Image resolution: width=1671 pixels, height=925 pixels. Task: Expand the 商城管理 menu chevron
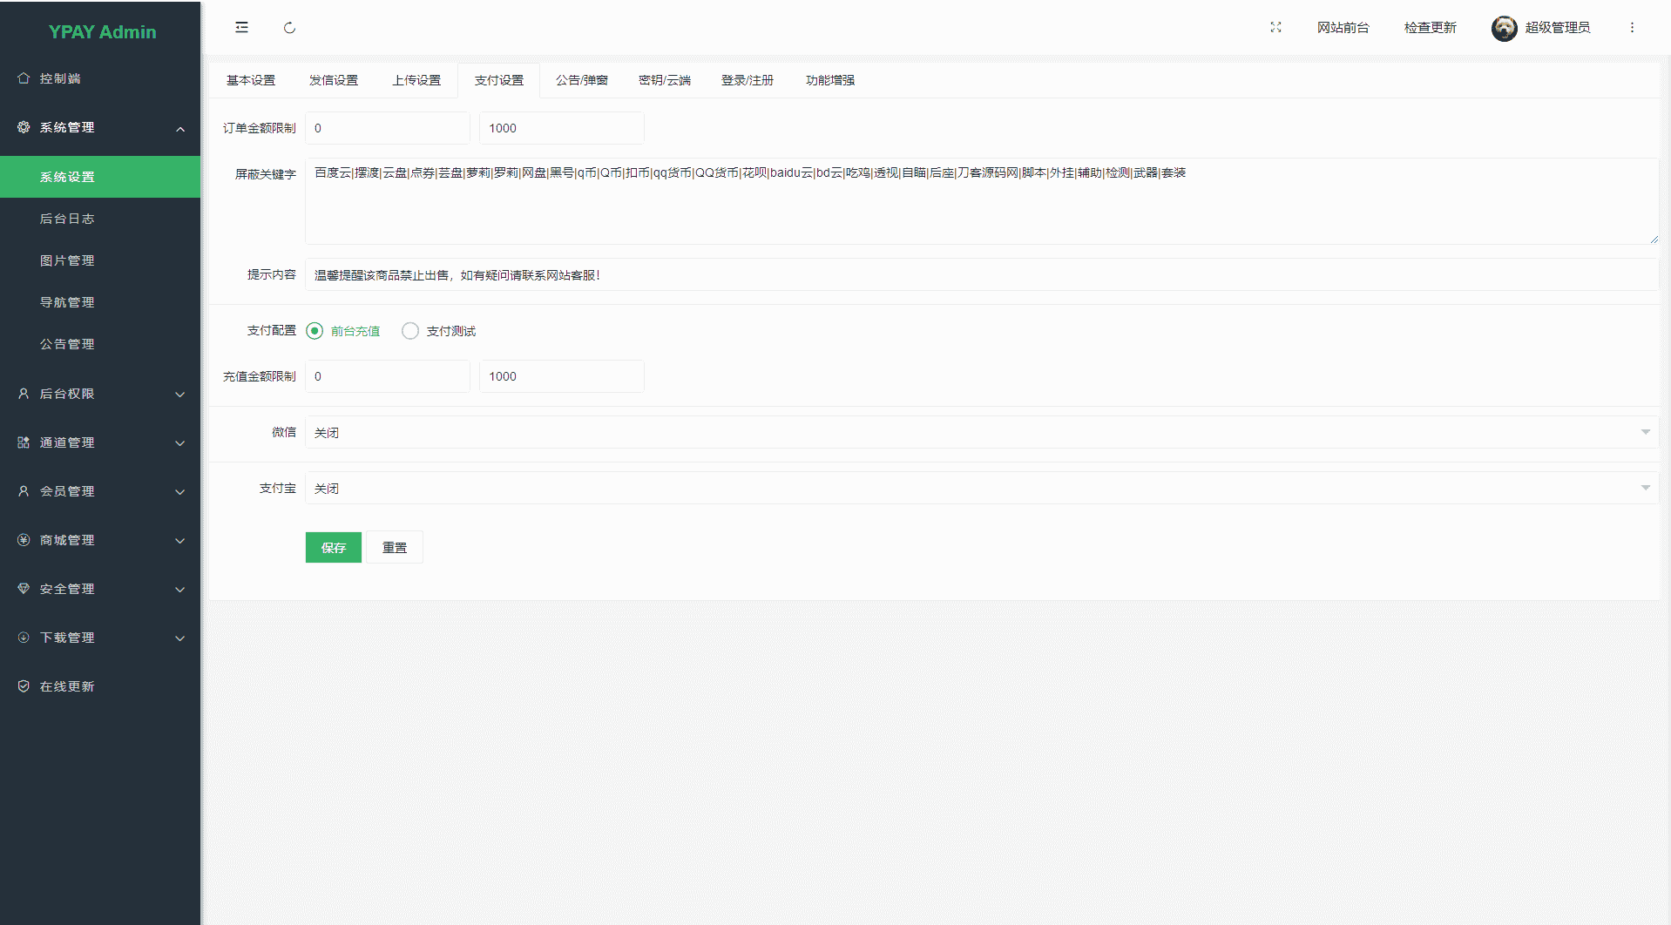180,541
